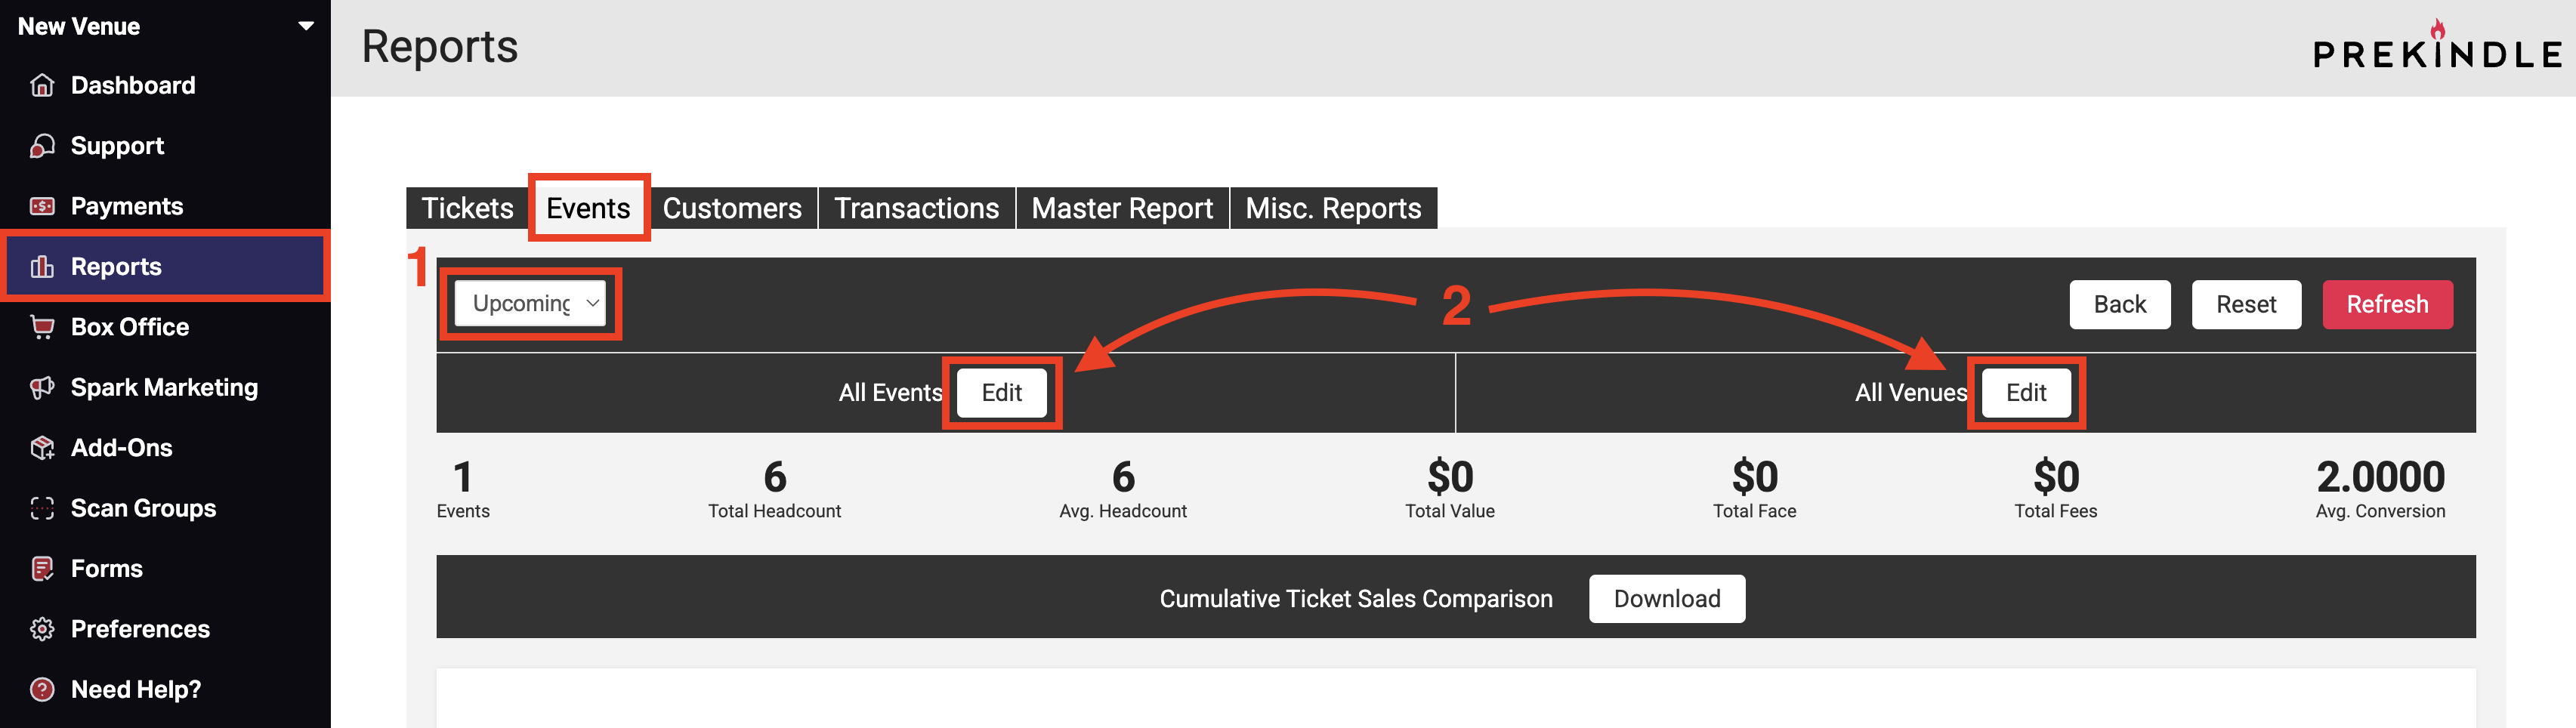Switch to the Master Report tab
Viewport: 2576px width, 728px height.
click(1122, 208)
